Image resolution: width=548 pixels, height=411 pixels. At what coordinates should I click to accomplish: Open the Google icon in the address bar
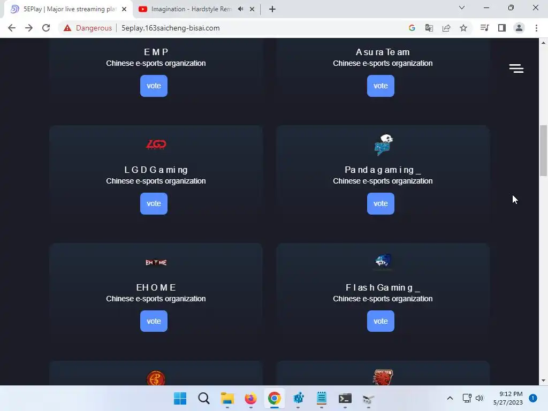pyautogui.click(x=412, y=28)
